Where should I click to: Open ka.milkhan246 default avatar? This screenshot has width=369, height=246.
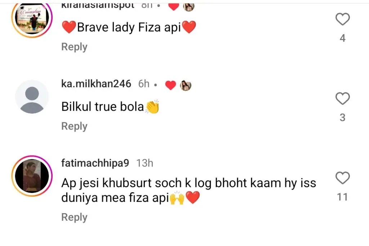[32, 97]
